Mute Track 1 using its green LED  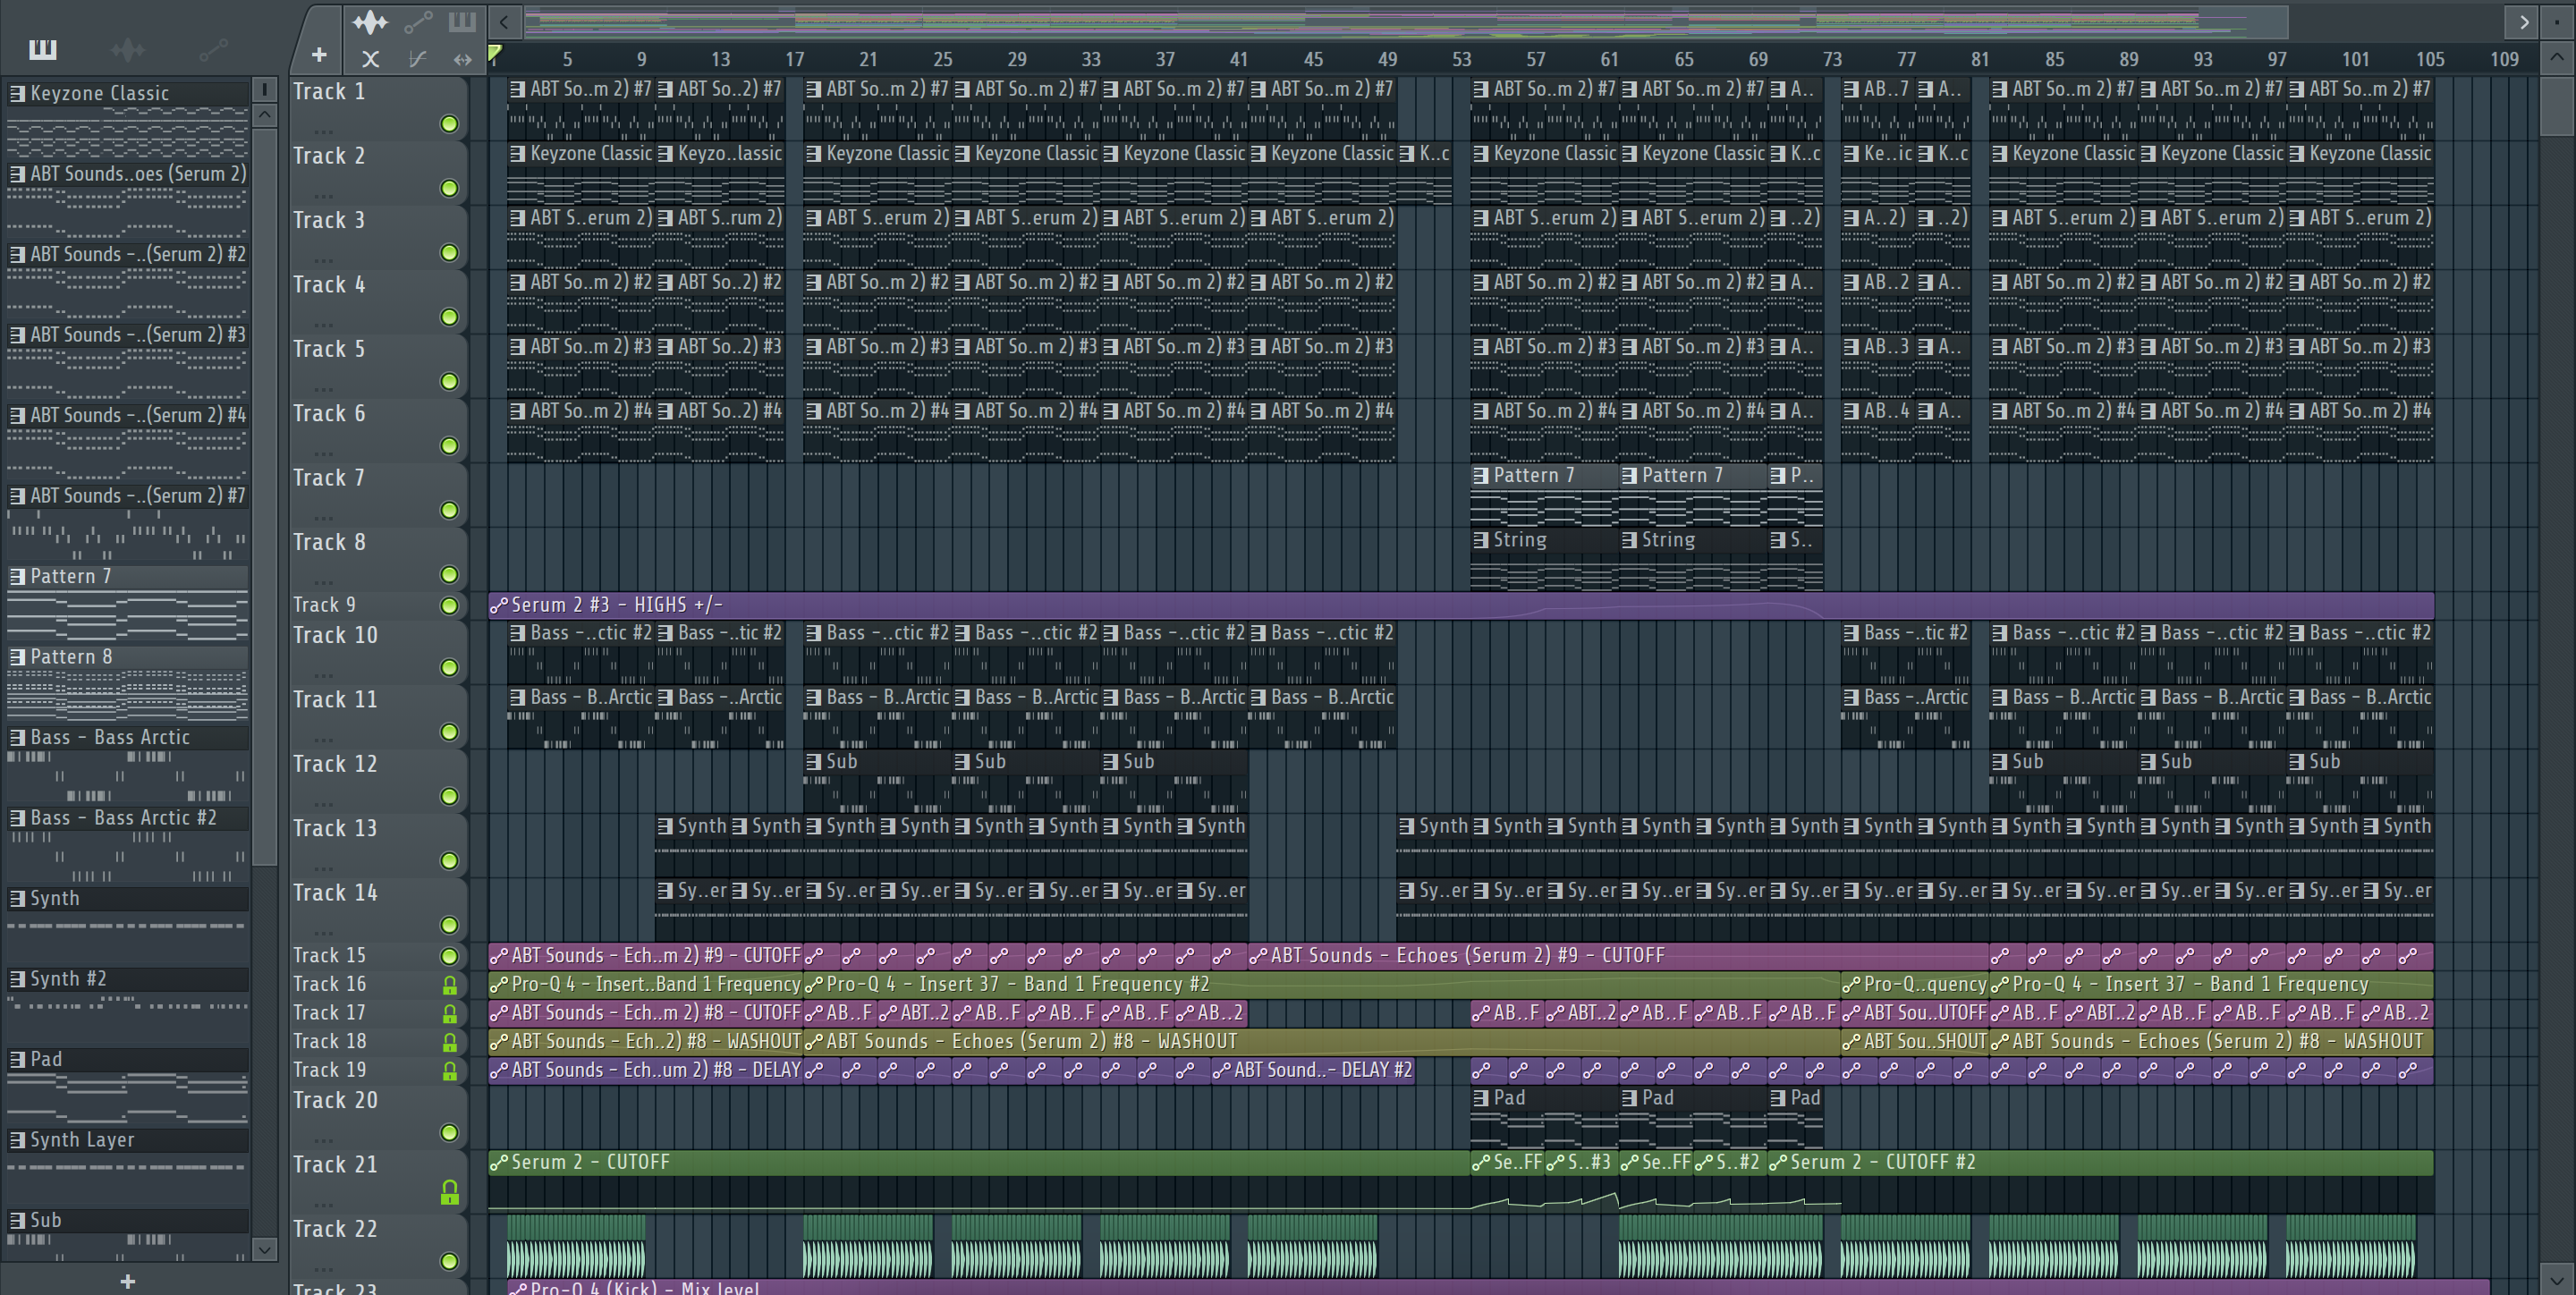(x=449, y=124)
